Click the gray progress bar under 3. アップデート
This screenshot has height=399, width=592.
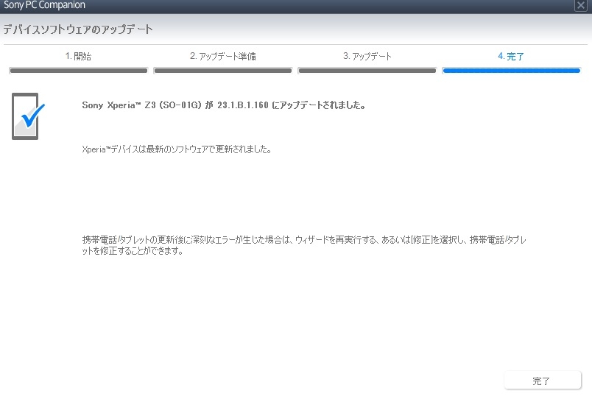click(x=367, y=71)
